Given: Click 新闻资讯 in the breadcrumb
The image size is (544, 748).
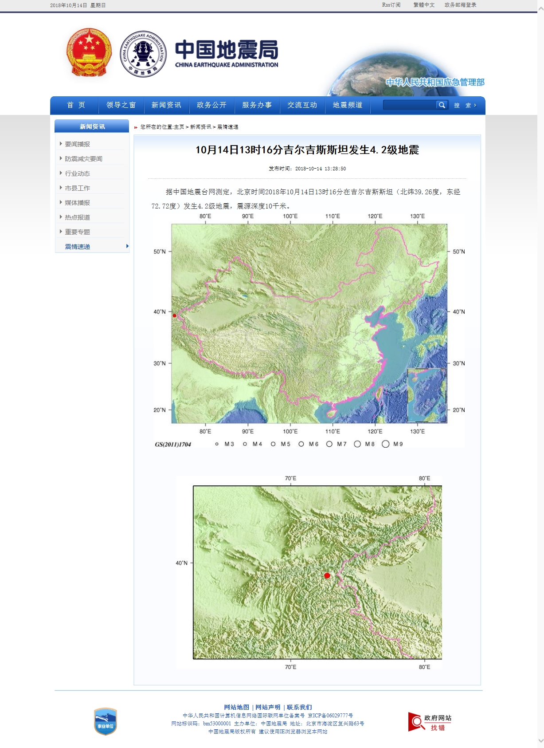Looking at the screenshot, I should click(x=201, y=127).
